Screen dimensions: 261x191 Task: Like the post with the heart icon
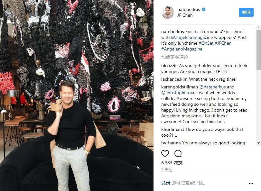point(165,153)
